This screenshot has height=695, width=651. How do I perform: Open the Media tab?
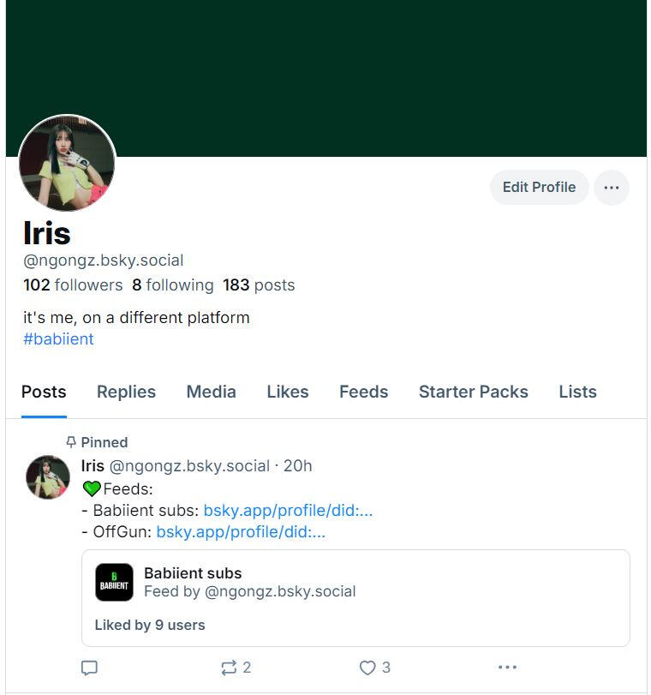coord(211,392)
